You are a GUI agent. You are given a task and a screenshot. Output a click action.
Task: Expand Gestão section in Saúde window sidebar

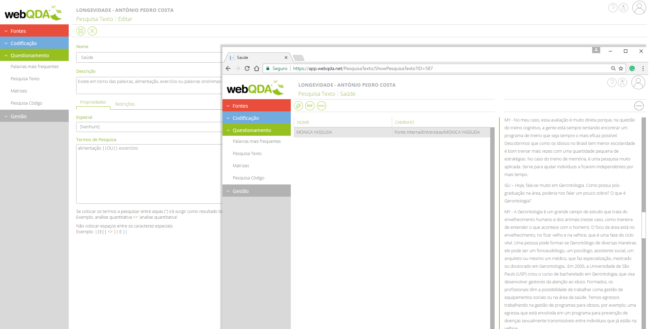[257, 191]
